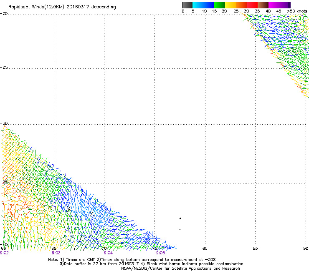The image size is (309, 271).
Task: Click the -20 latitude axis label
Action: 4,14
